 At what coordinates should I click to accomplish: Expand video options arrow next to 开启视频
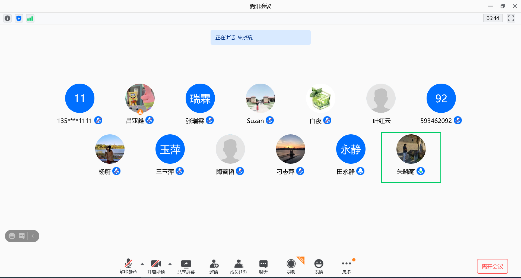(170, 264)
